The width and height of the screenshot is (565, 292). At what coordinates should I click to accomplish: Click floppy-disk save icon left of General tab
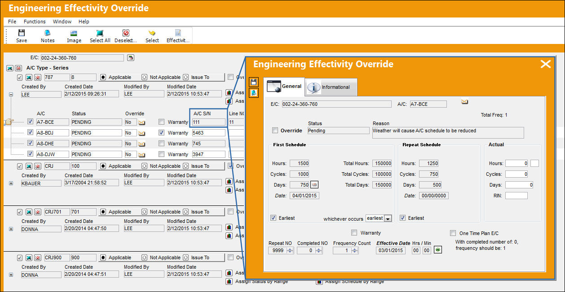[x=254, y=82]
